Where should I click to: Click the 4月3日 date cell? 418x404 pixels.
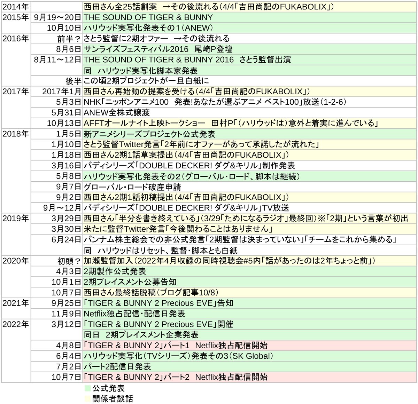click(57, 271)
